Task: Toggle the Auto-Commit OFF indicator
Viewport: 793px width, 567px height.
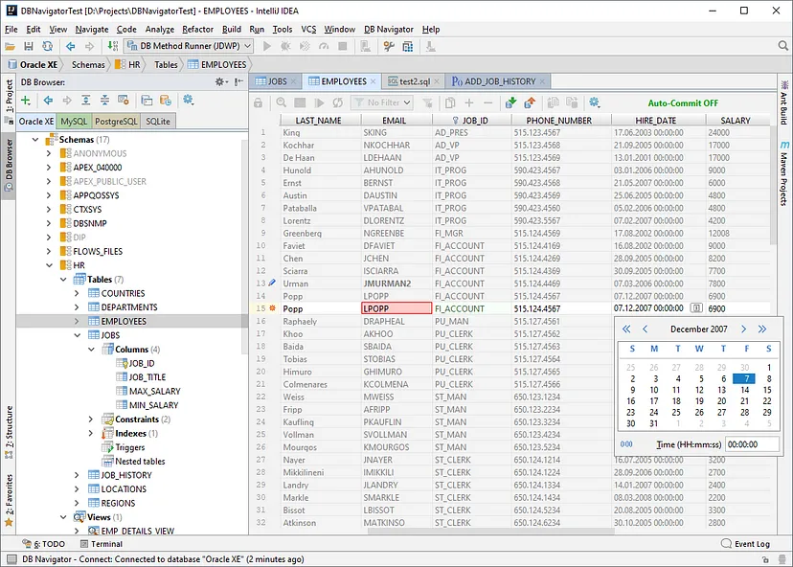Action: 683,103
